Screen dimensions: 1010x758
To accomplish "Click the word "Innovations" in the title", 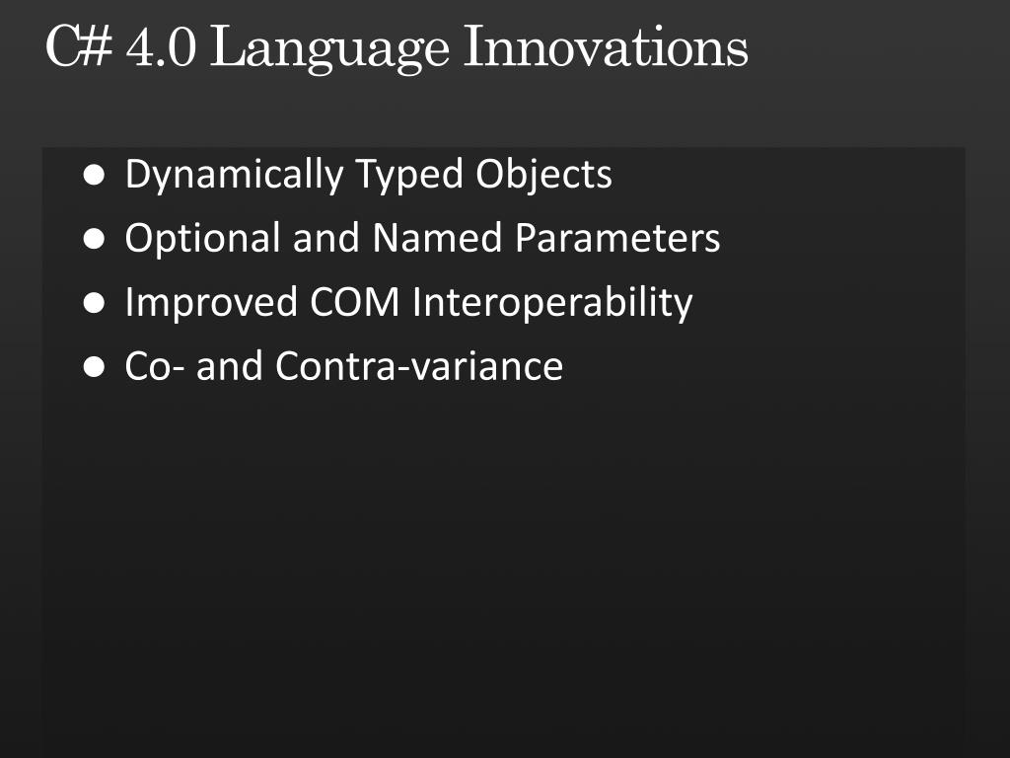I will pyautogui.click(x=606, y=46).
